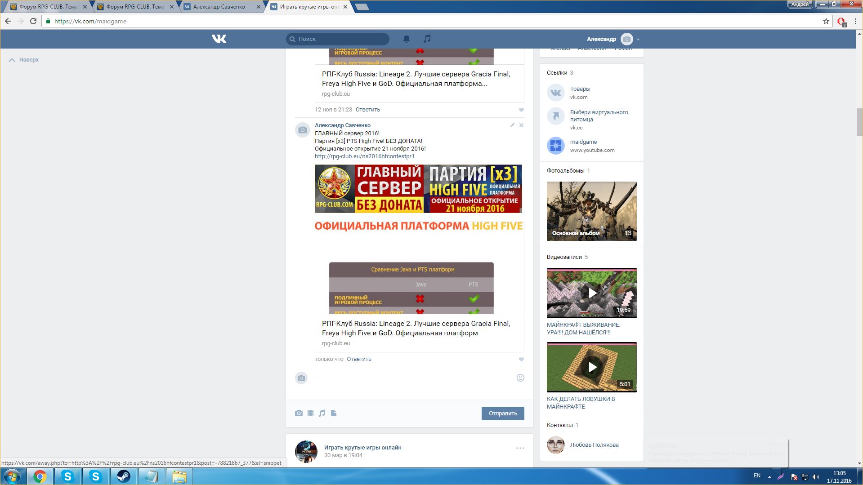Go to the top with Наверх

pyautogui.click(x=24, y=60)
